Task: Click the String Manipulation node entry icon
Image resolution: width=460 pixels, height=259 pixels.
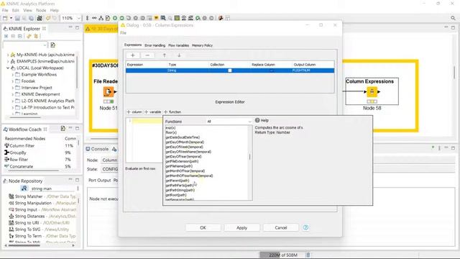Action: 11,203
